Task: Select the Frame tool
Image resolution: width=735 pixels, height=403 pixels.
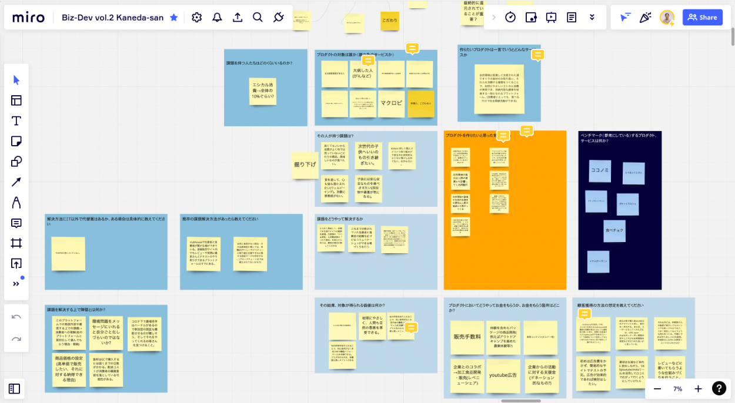Action: (16, 243)
